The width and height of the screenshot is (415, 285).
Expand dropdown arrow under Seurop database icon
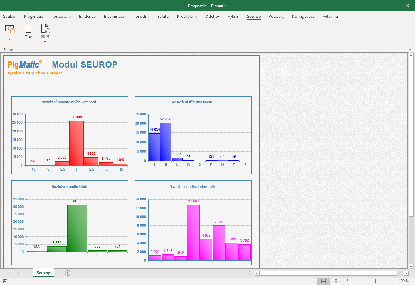(x=10, y=40)
